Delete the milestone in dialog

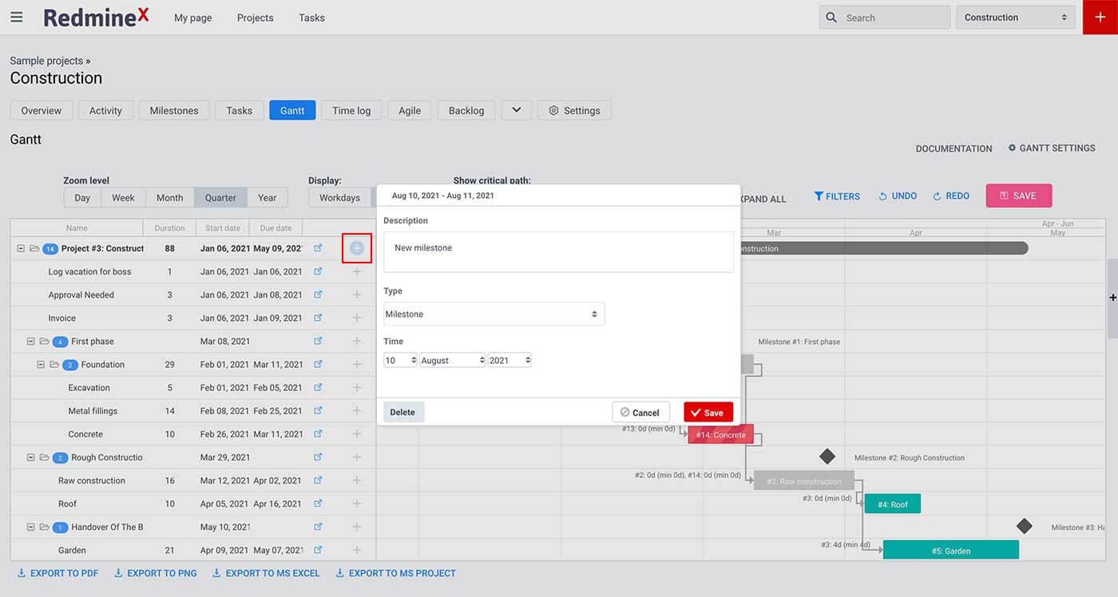[x=403, y=412]
